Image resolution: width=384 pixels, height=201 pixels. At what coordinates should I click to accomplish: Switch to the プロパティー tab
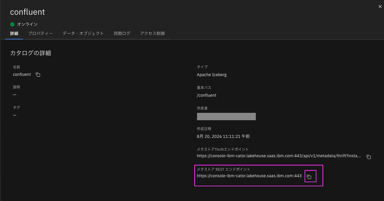point(40,33)
